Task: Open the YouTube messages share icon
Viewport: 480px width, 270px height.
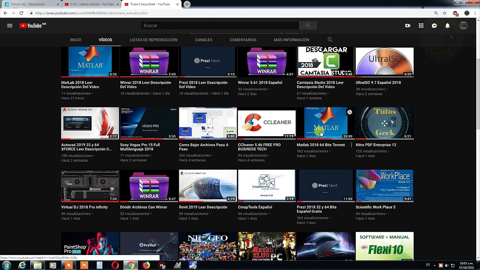Action: [434, 25]
